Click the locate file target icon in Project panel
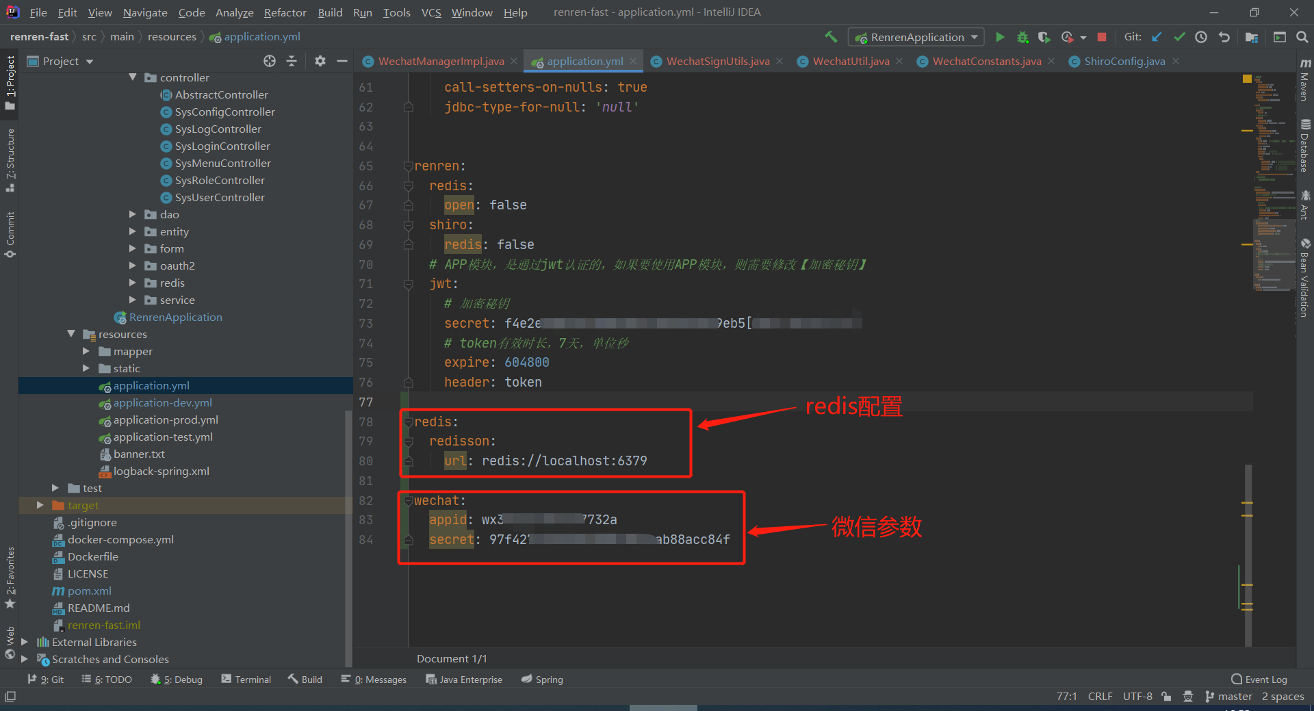The height and width of the screenshot is (711, 1314). tap(270, 61)
